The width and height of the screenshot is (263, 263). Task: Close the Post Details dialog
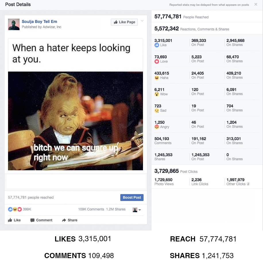click(x=256, y=4)
